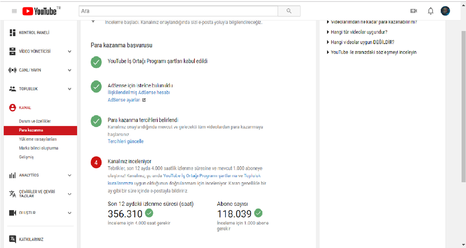
Task: Open Marka bilinci oluşturma page
Action: (x=39, y=148)
